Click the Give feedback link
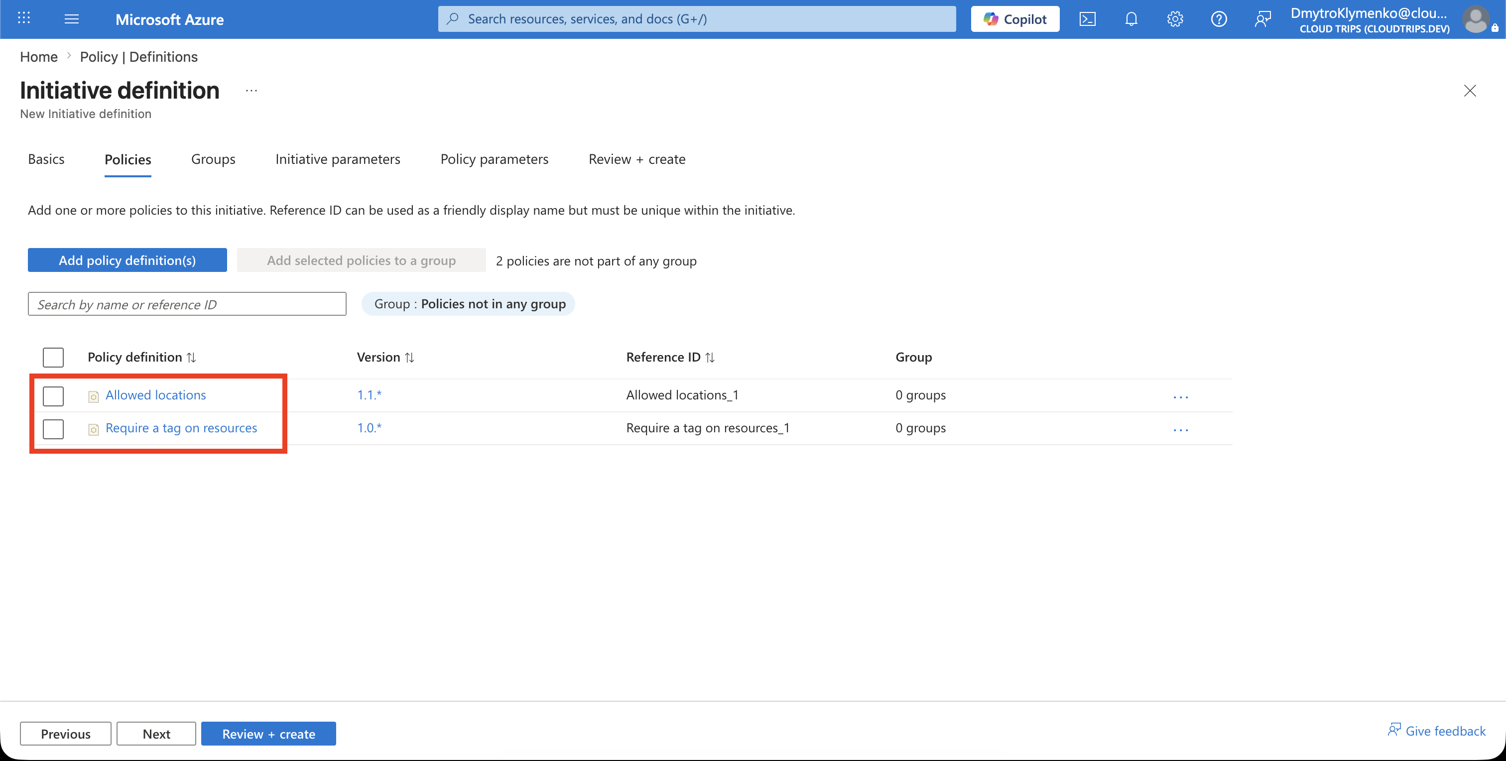 [1436, 731]
